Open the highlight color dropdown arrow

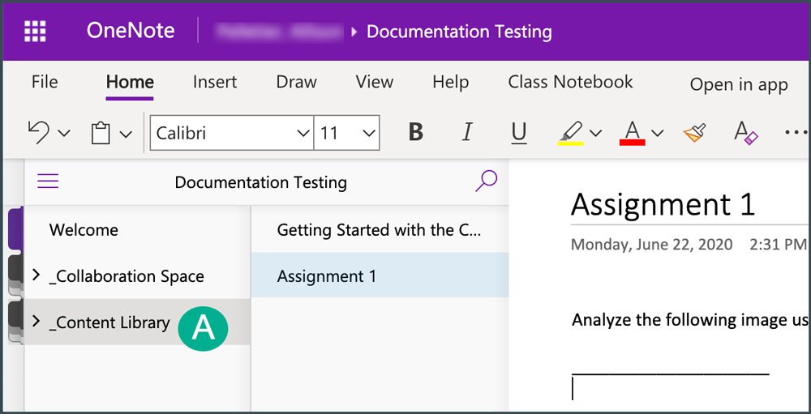click(x=596, y=134)
